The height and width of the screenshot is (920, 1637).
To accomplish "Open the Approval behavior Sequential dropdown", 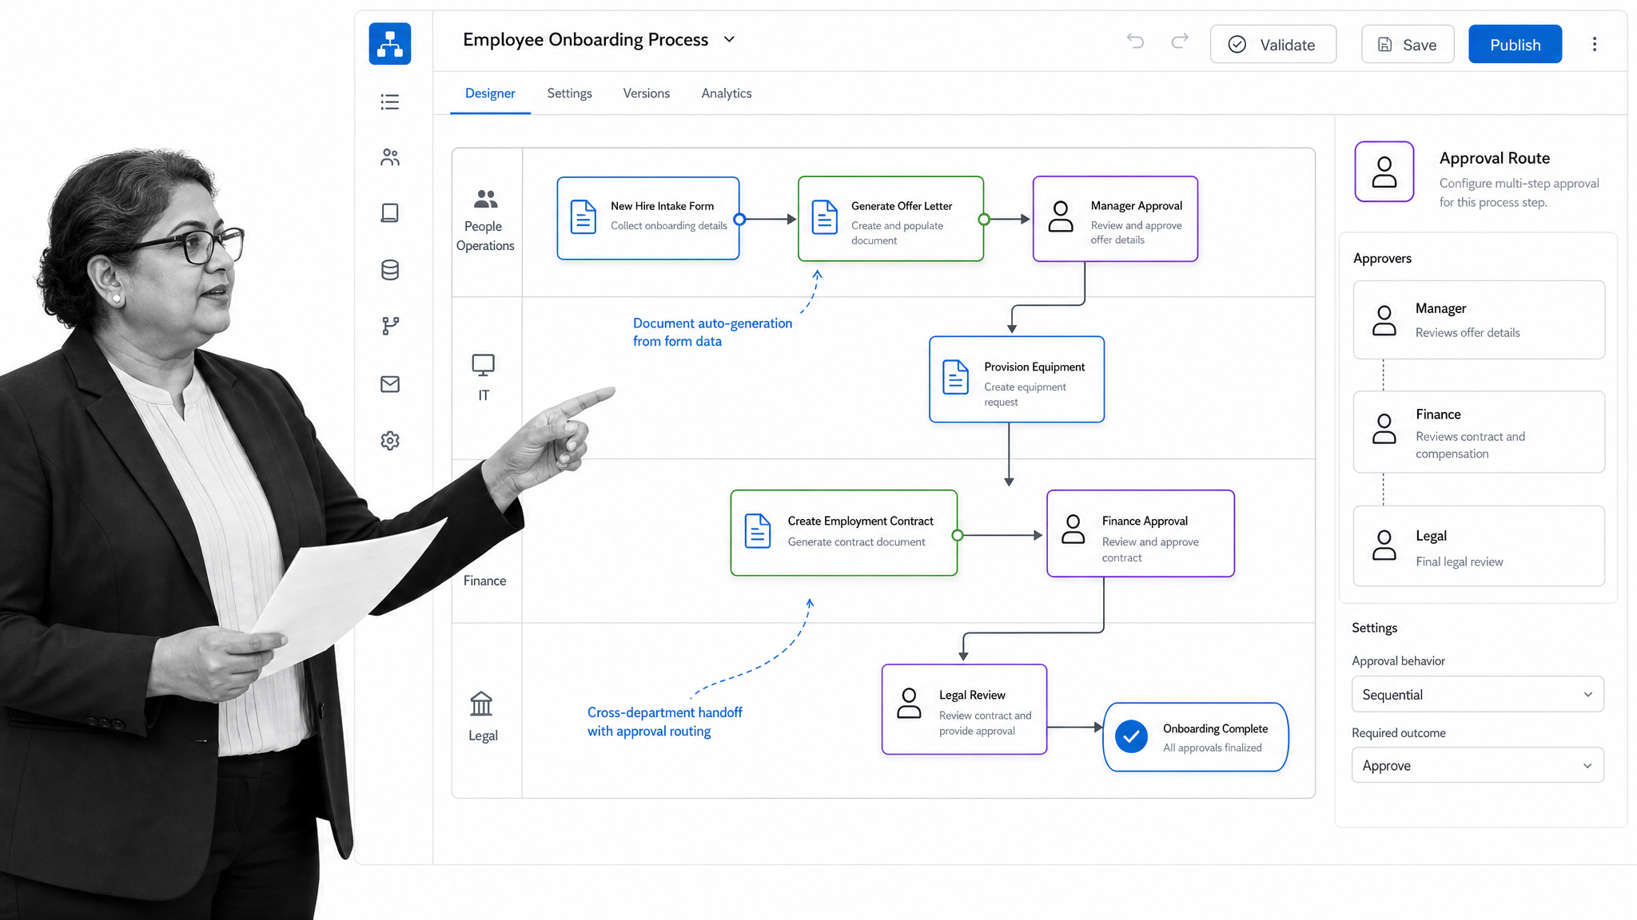I will (x=1478, y=694).
